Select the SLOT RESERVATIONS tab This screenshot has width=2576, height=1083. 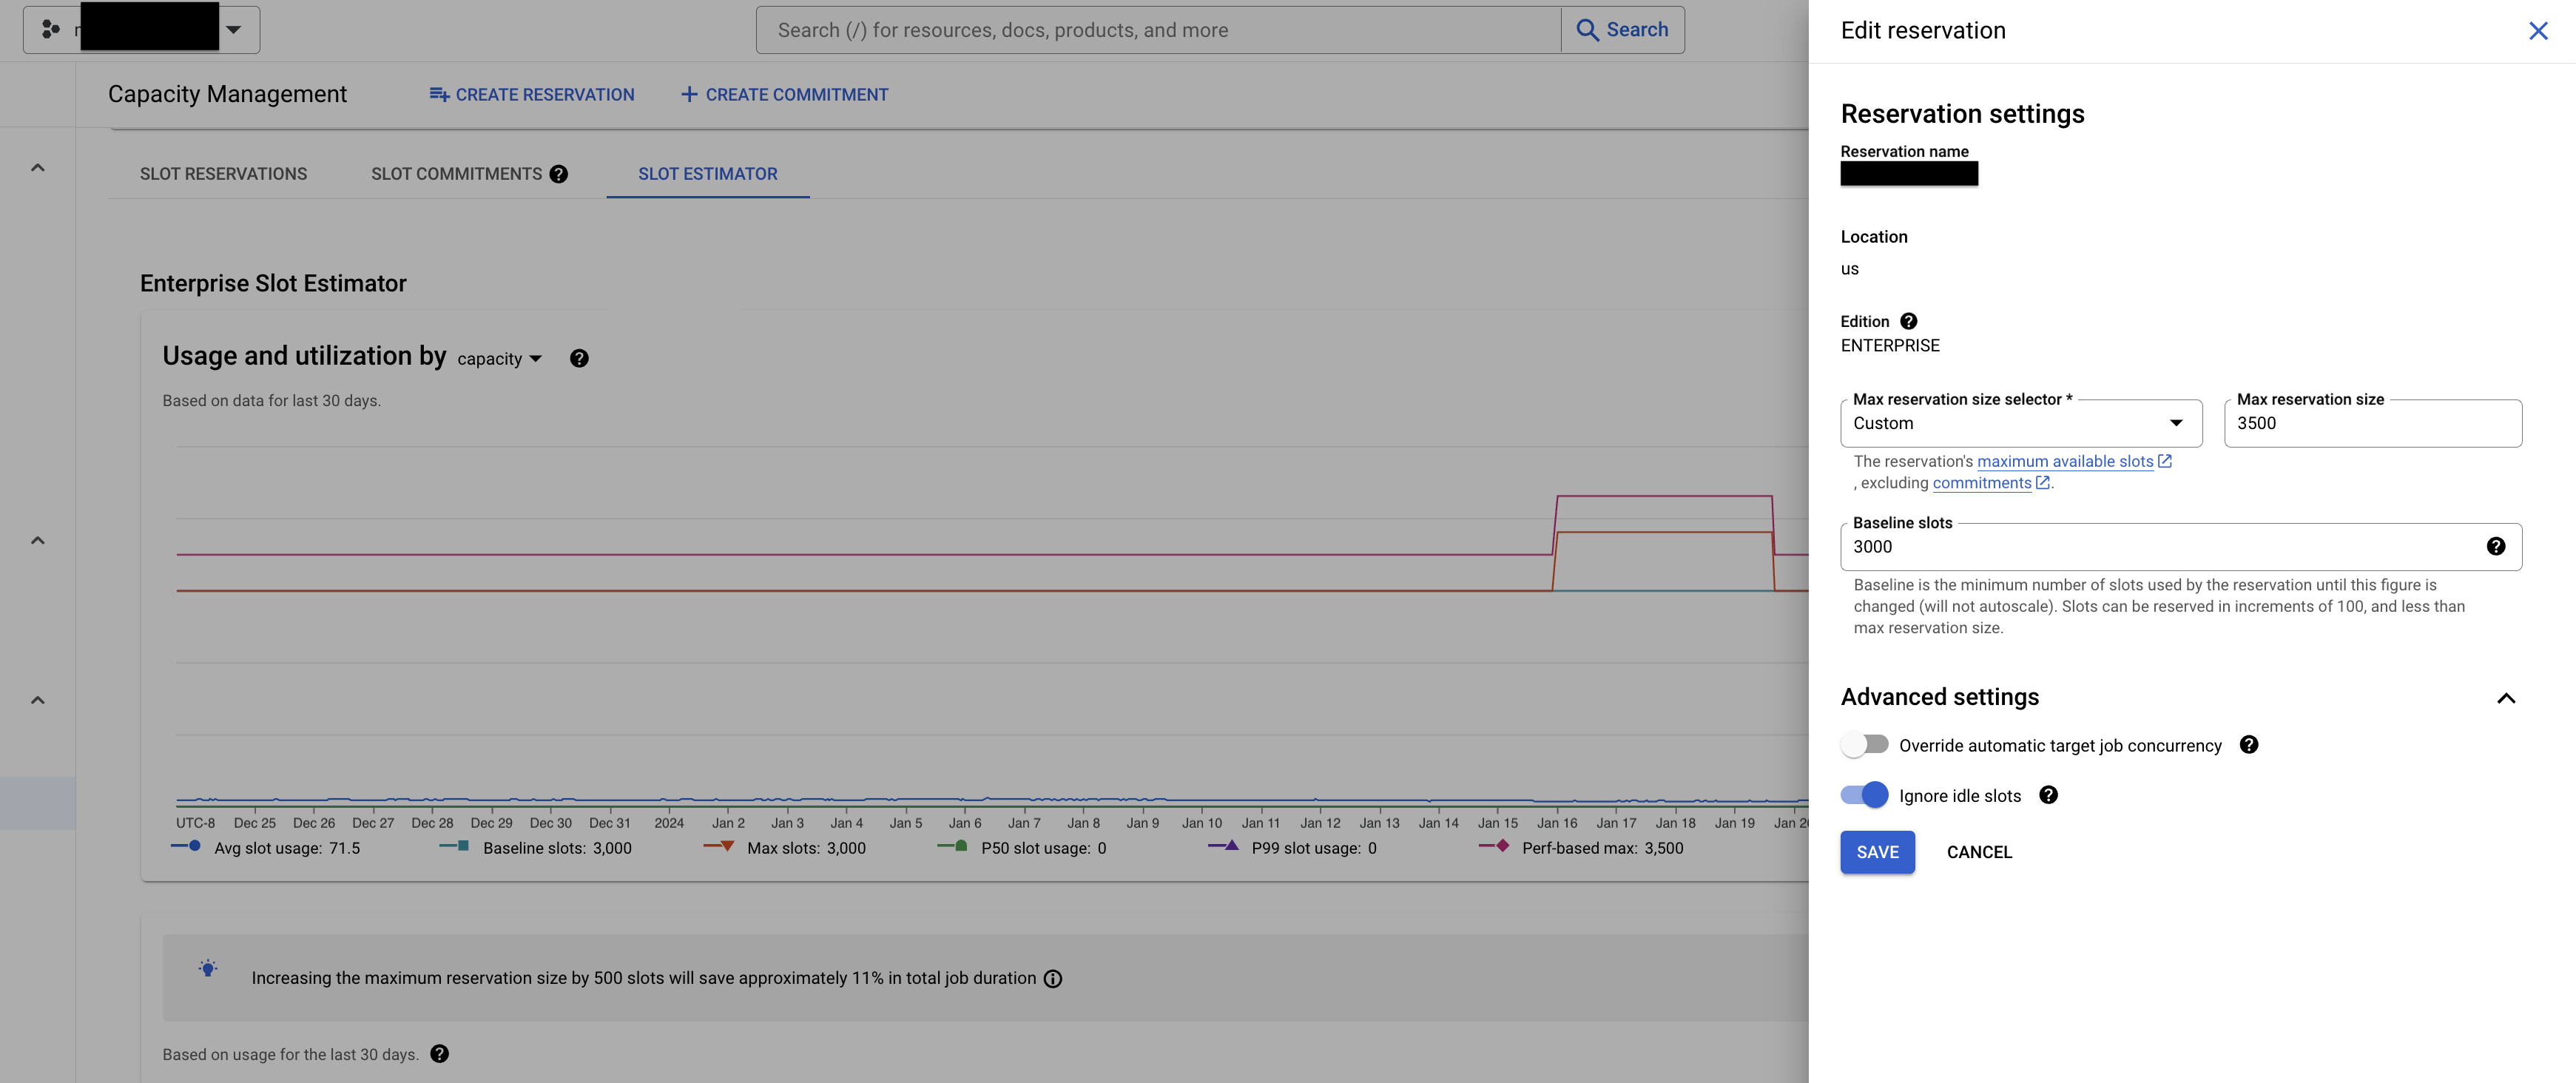click(x=222, y=172)
